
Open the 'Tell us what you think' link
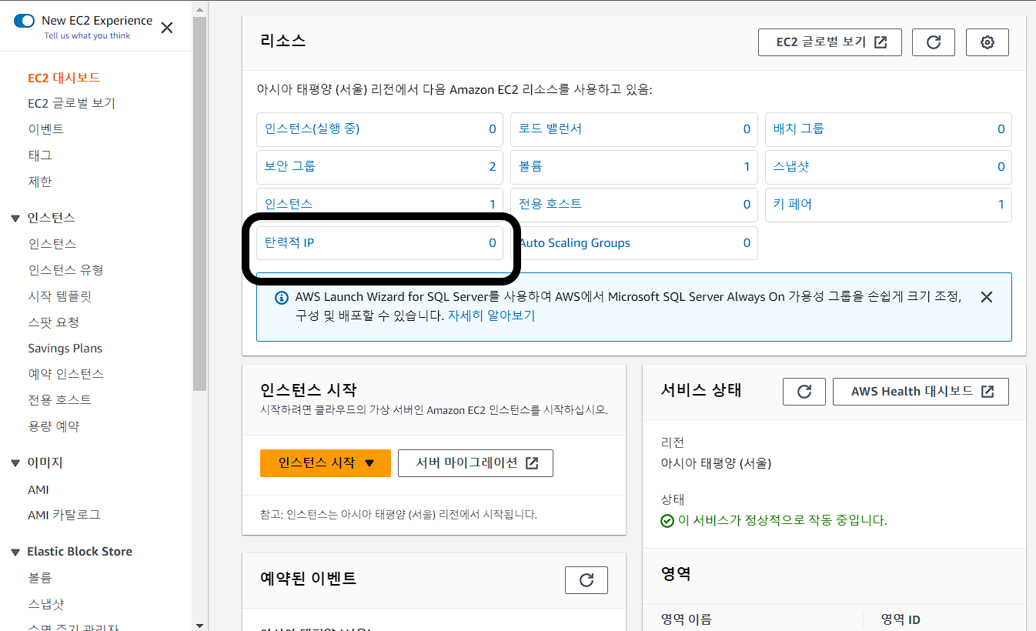pyautogui.click(x=87, y=36)
